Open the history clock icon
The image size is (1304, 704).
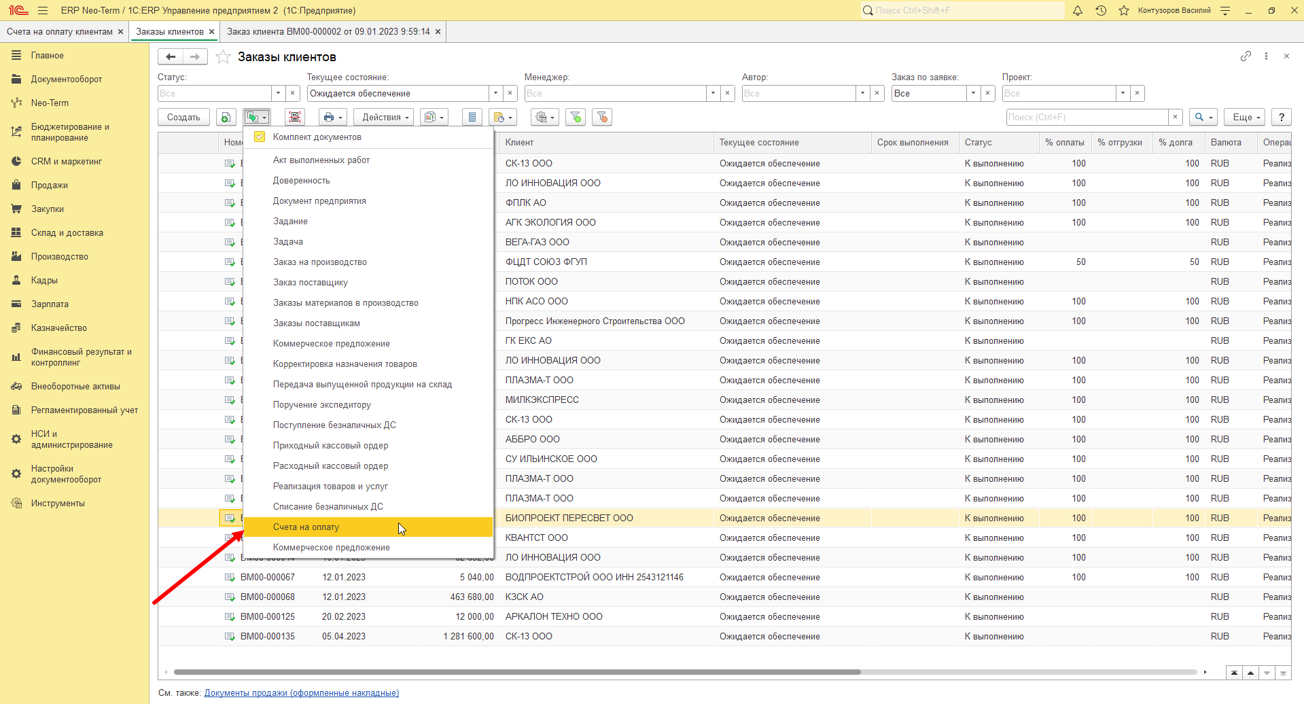click(x=1101, y=10)
